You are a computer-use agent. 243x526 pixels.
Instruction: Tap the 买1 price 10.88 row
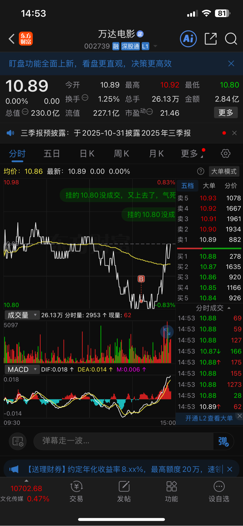pyautogui.click(x=209, y=257)
